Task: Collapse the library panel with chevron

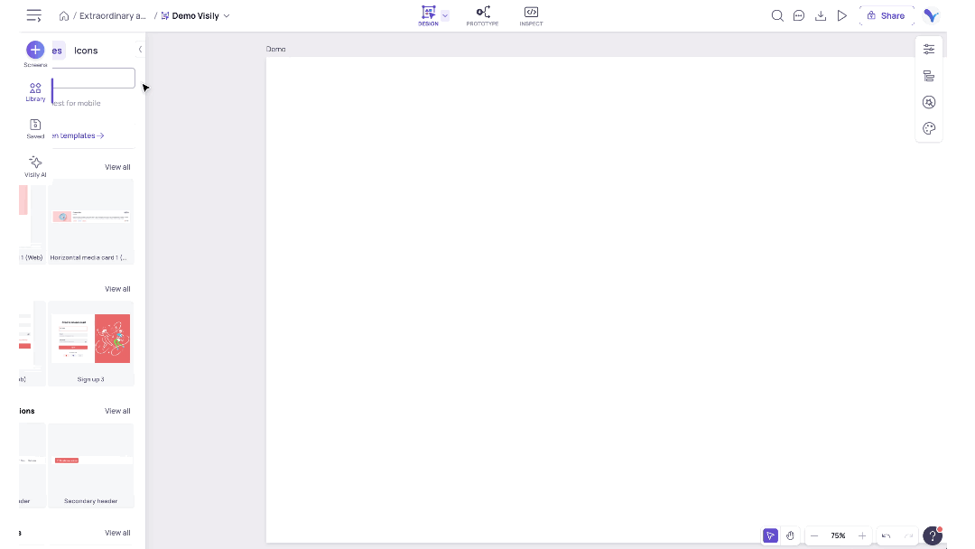Action: click(x=140, y=50)
